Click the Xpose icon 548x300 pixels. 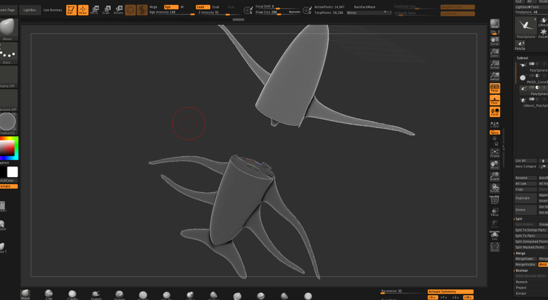coord(494,247)
